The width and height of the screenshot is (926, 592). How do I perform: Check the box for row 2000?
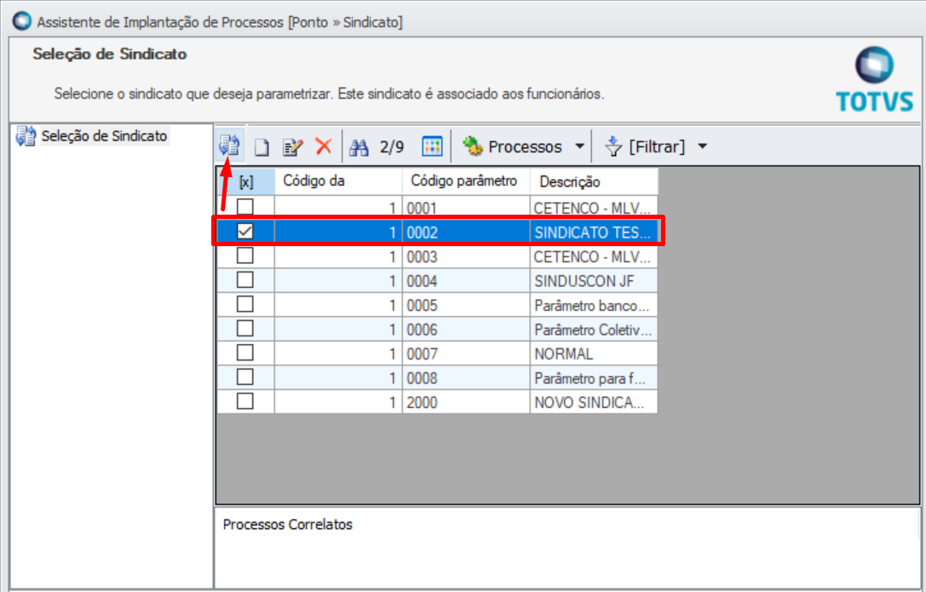tap(245, 400)
